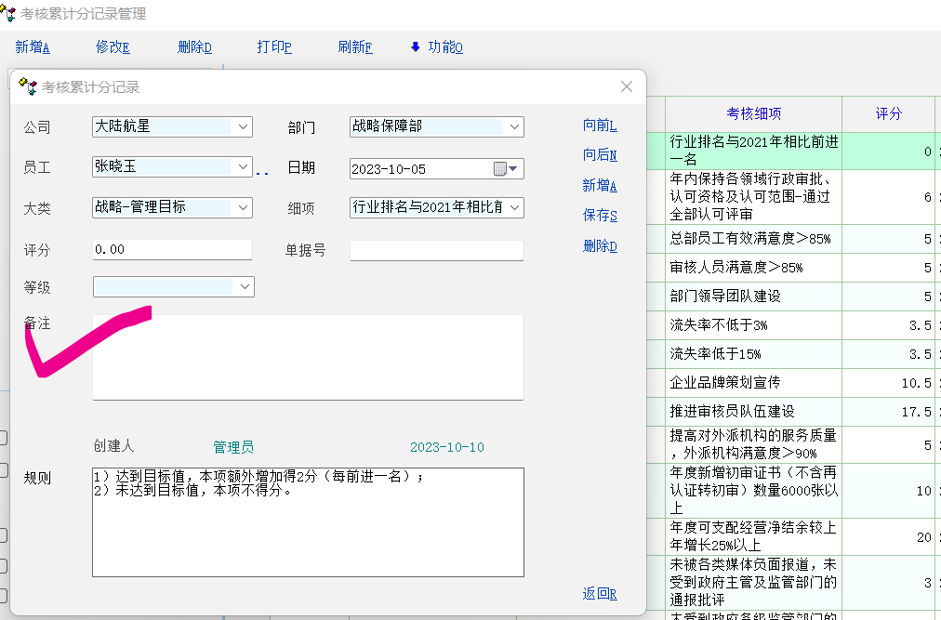Click inside the 备注 text area
Screen dimensions: 941x620
click(307, 358)
